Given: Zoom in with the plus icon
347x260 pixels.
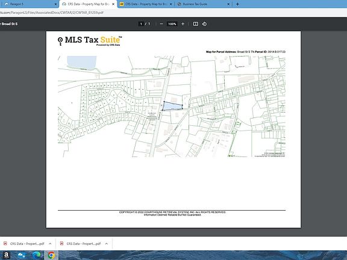Looking at the screenshot, I should tap(183, 24).
